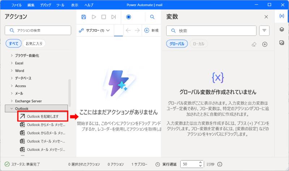Click the 検索 field in variables panel
289x171 pixels.
(x=211, y=31)
